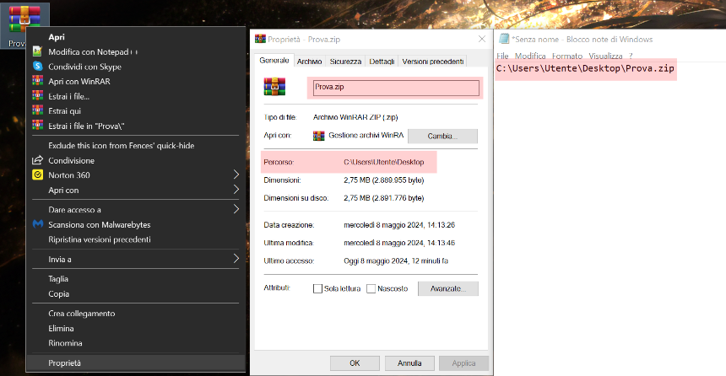This screenshot has width=726, height=376.
Task: Click the WinRAR icon next to Gestione archivi
Action: (x=318, y=136)
